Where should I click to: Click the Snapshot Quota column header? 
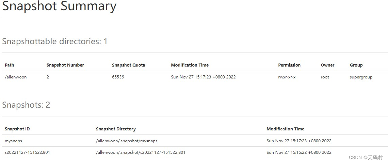pyautogui.click(x=128, y=65)
